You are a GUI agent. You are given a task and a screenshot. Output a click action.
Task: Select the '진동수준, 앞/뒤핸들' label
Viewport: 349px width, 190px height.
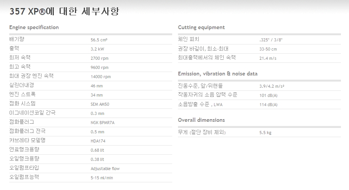[x=200, y=86]
